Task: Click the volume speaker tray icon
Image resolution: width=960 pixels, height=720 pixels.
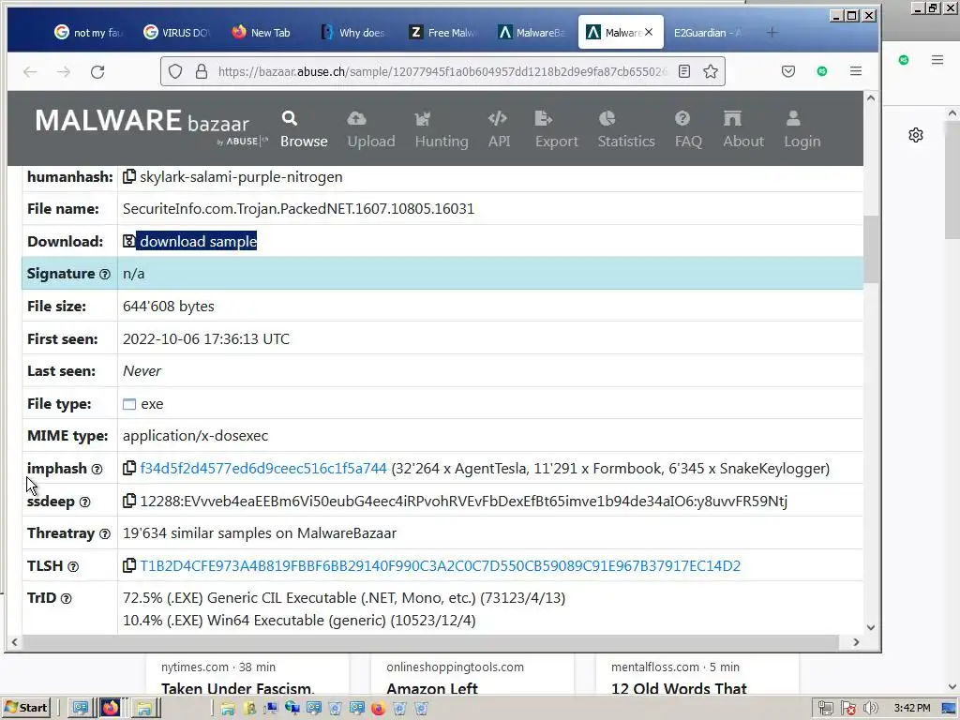Action: tap(870, 708)
